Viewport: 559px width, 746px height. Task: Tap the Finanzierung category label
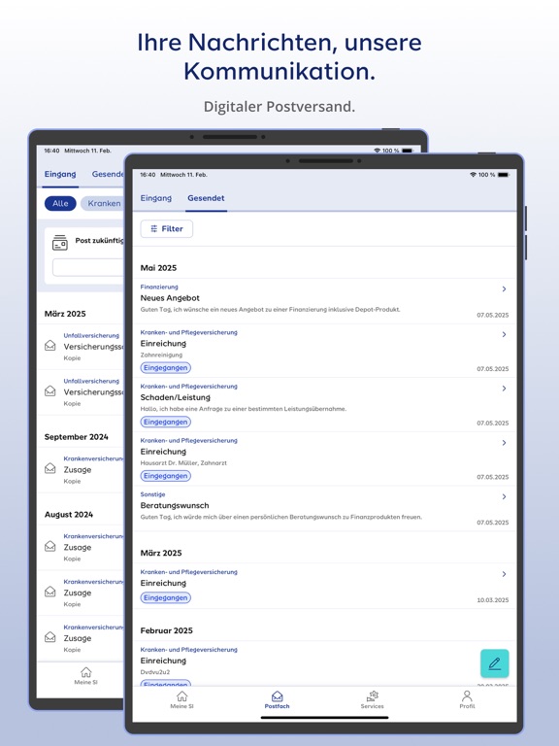159,287
